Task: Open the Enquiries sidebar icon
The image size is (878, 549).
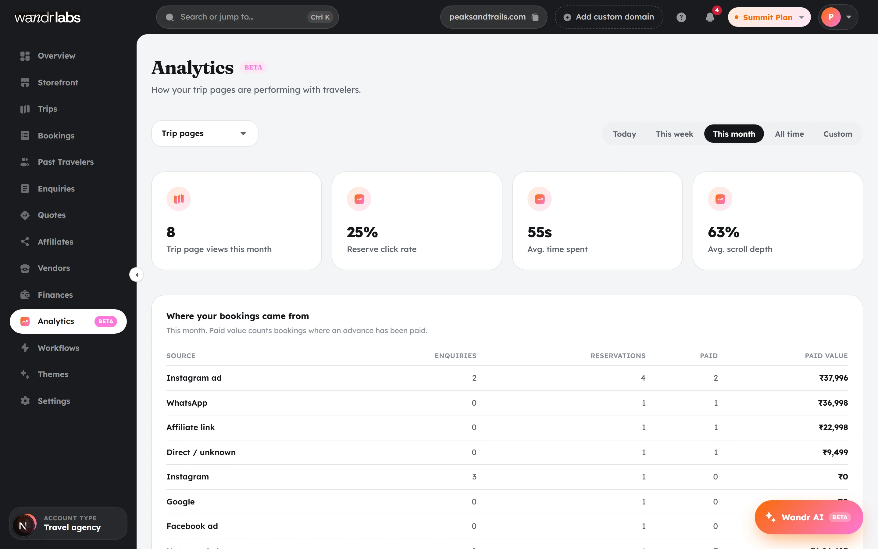Action: (x=25, y=188)
